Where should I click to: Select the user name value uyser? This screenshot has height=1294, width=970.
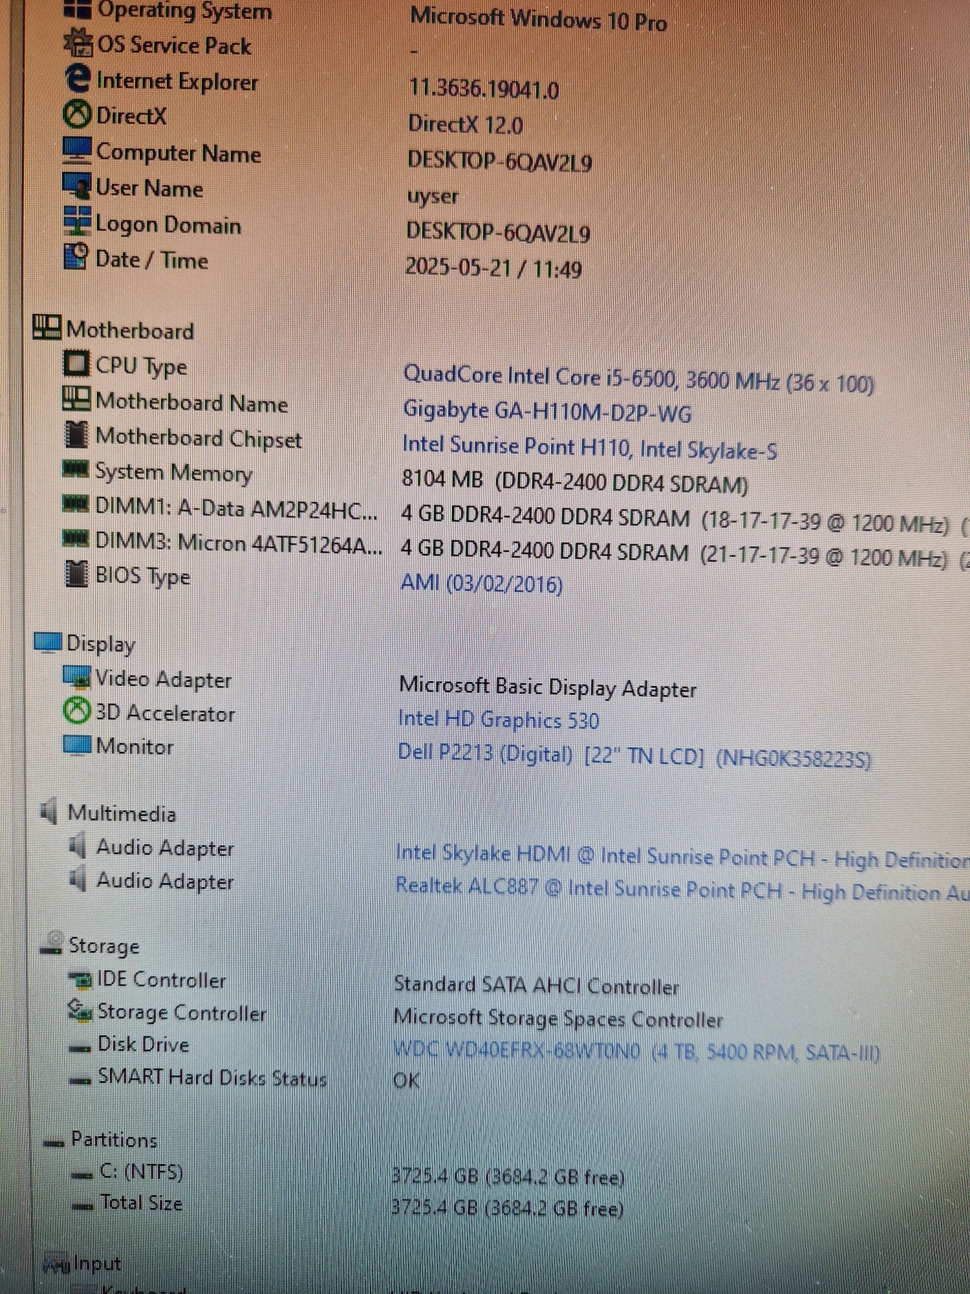click(x=433, y=196)
